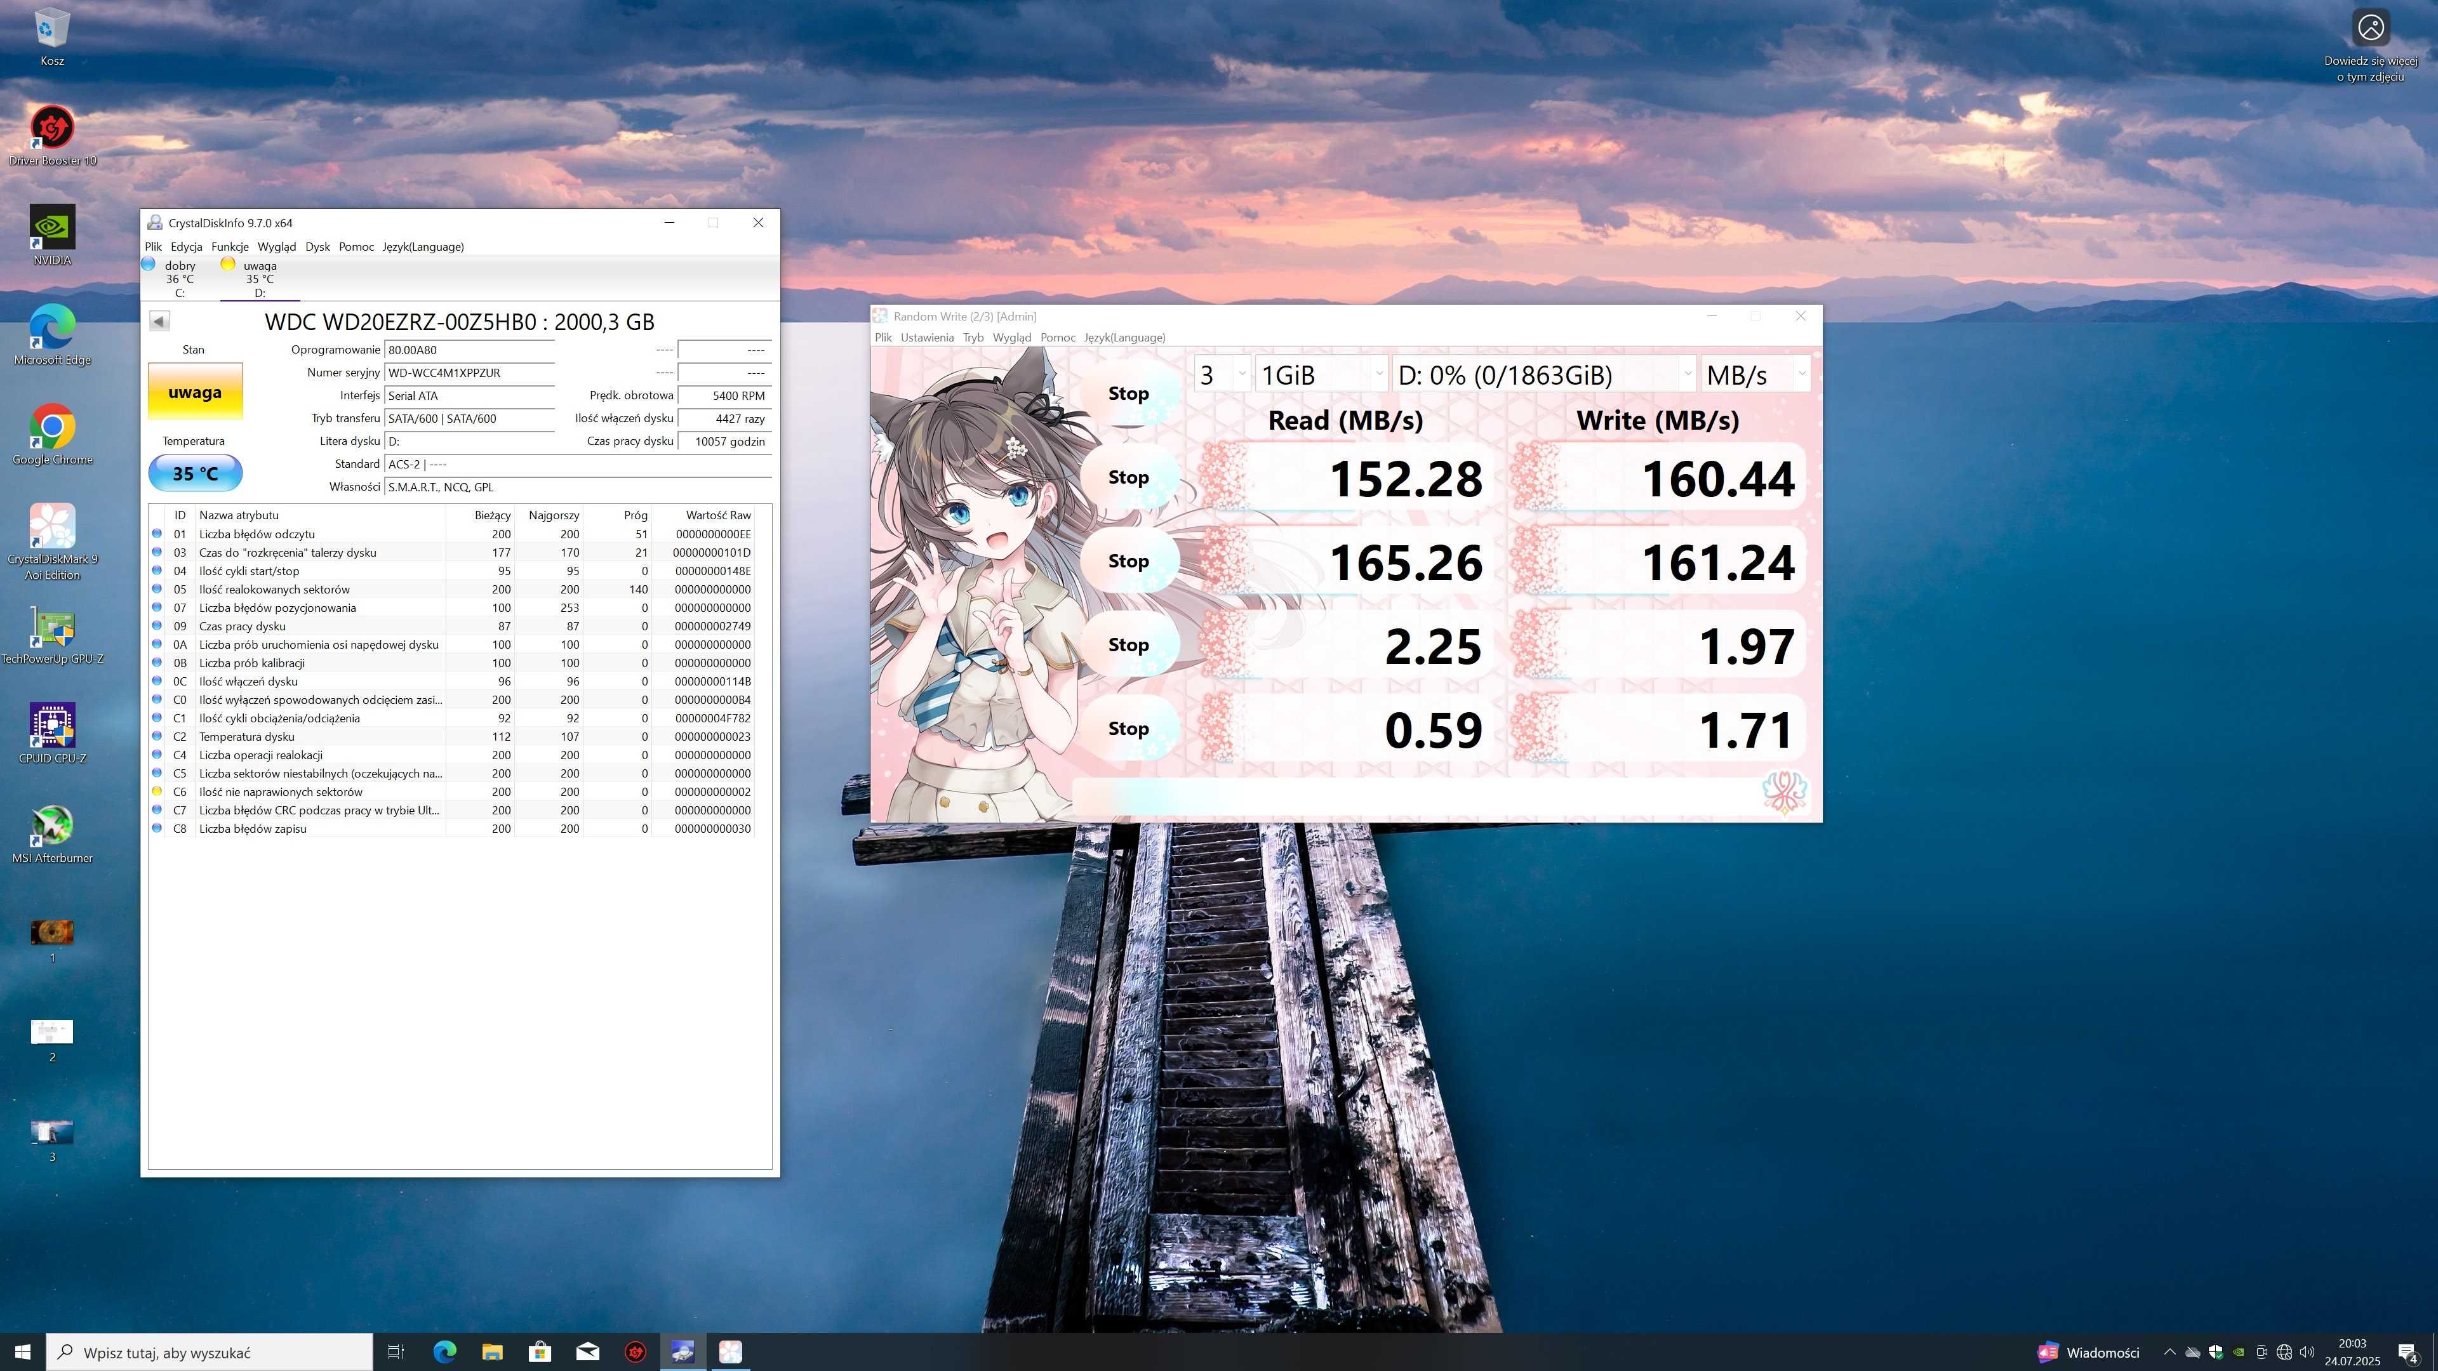Switch to CrystalDiskMark taskbar button
2438x1371 pixels.
[729, 1352]
